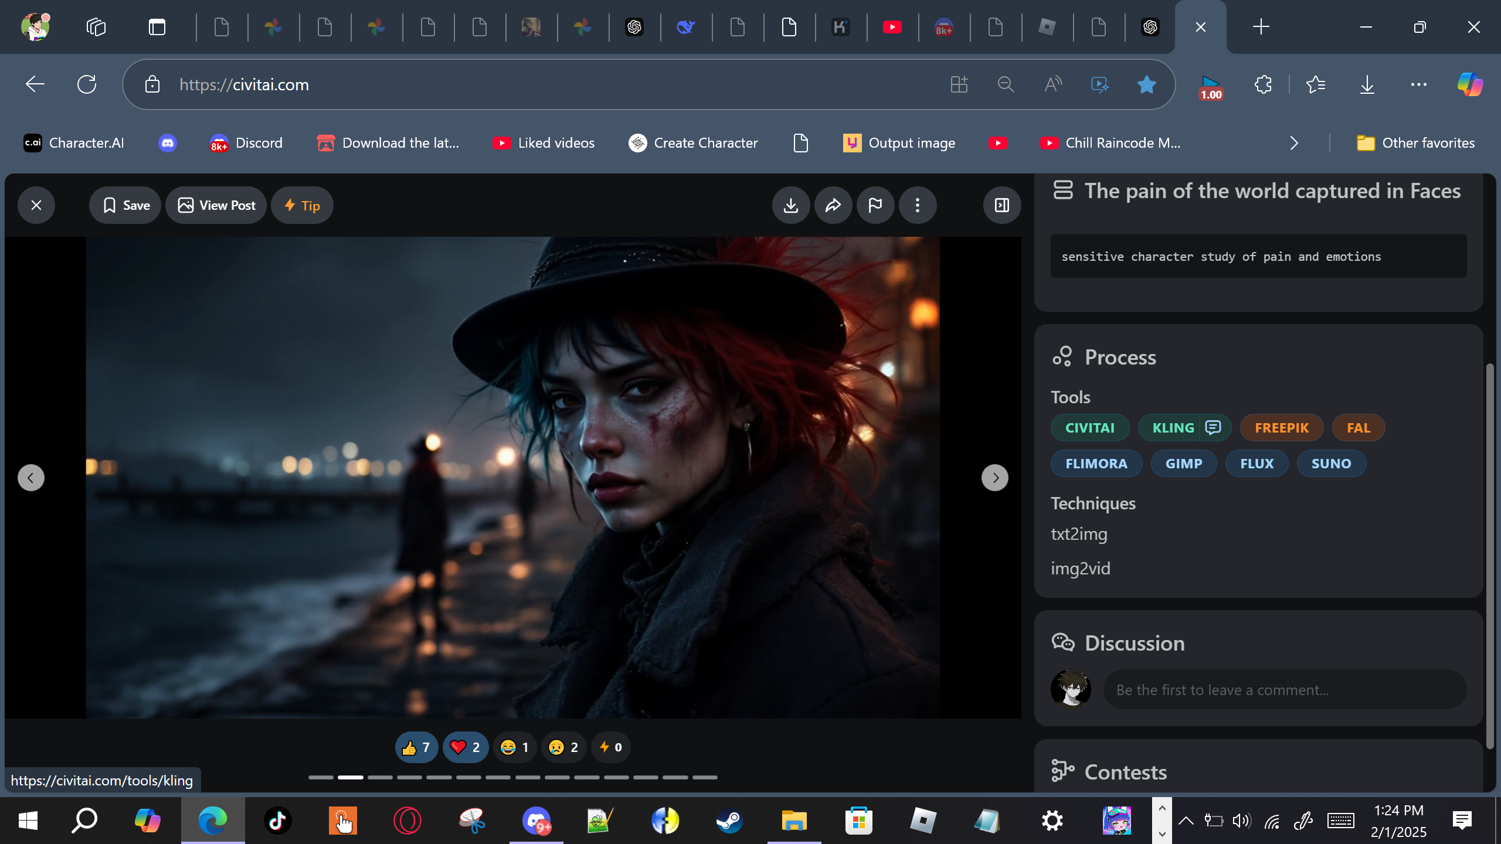Select the third carousel indicator bar
The image size is (1501, 844).
380,777
